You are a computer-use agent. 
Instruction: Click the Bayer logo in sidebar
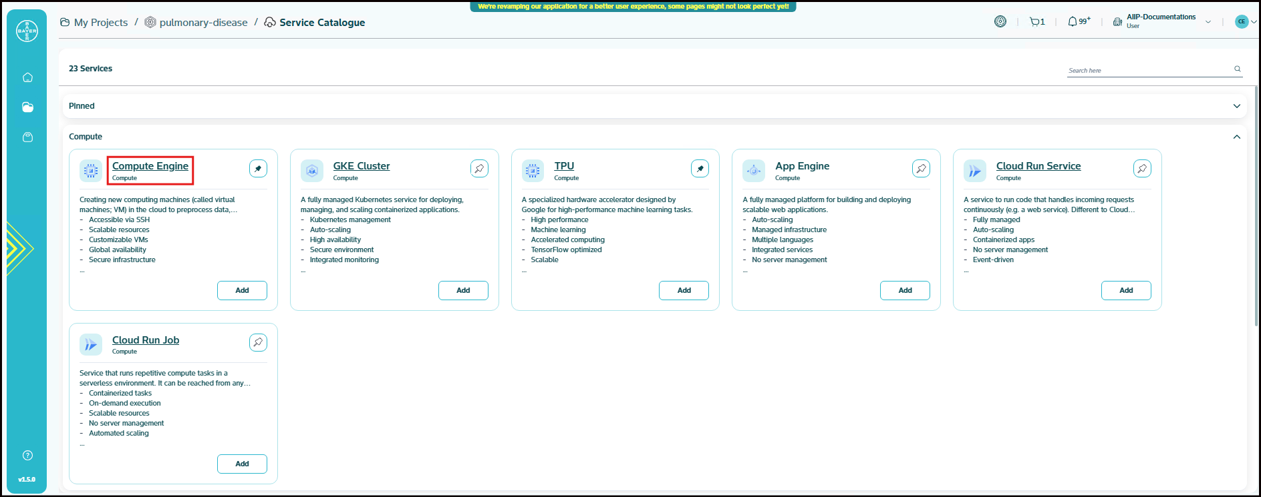(27, 31)
